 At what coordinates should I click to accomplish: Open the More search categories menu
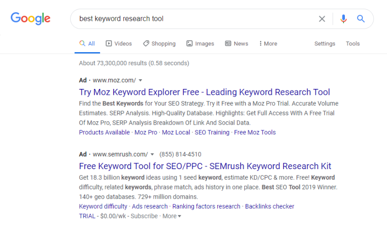[268, 43]
